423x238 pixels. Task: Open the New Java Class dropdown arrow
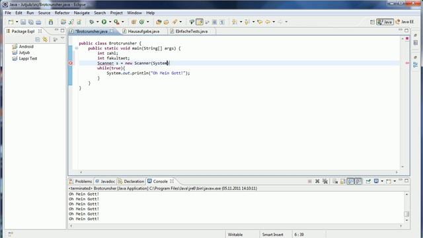(x=147, y=22)
